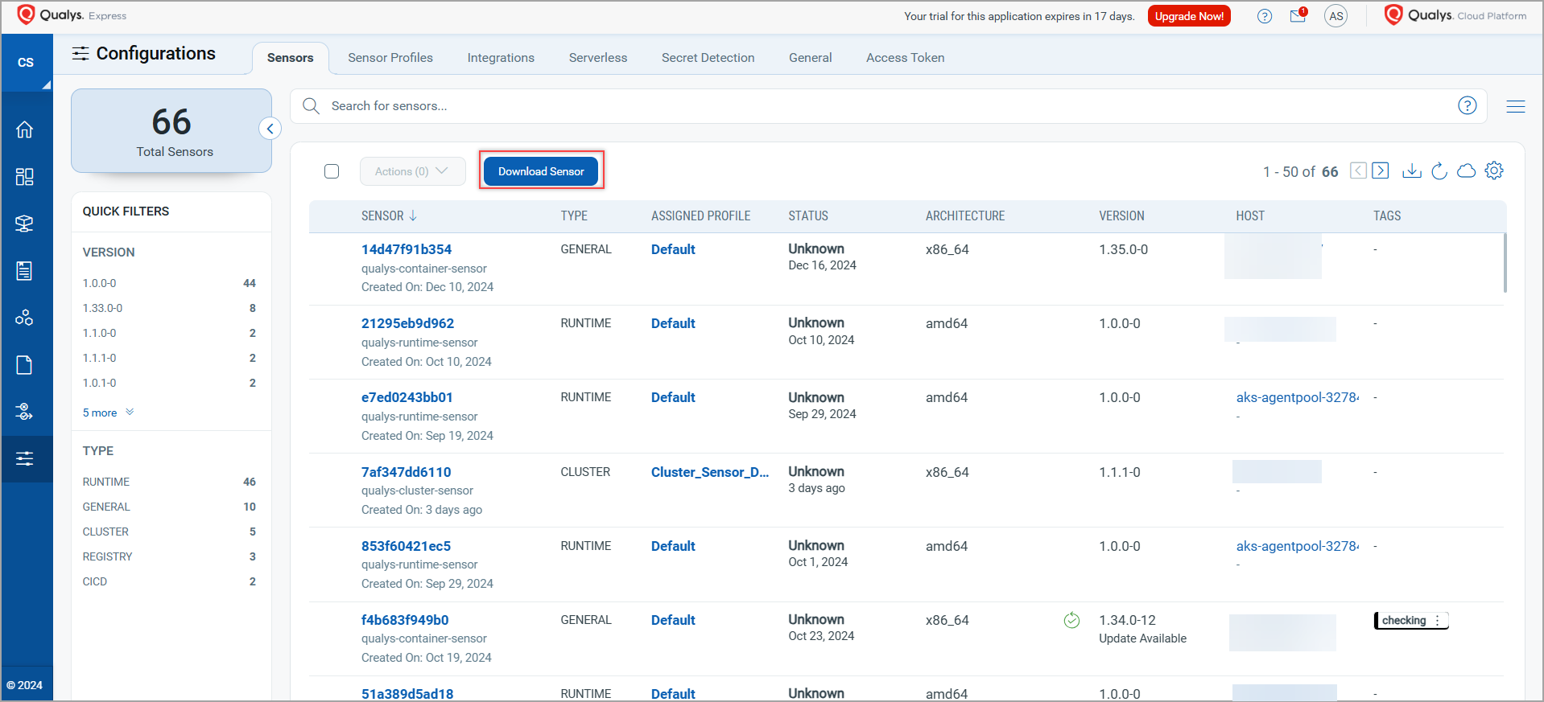The width and height of the screenshot is (1544, 702).
Task: Open the help icon in top header
Action: 1265,16
